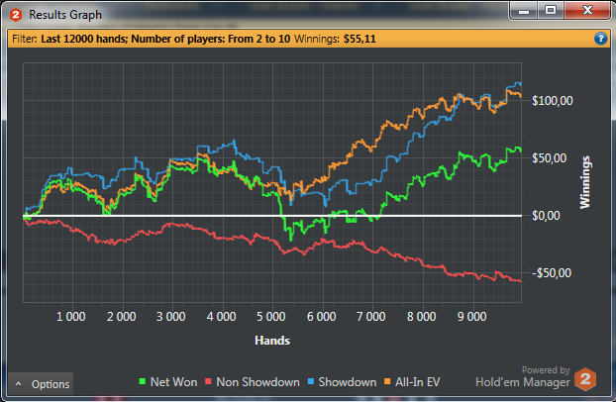616x402 pixels.
Task: Click the Winnings value $55,11
Action: point(359,39)
